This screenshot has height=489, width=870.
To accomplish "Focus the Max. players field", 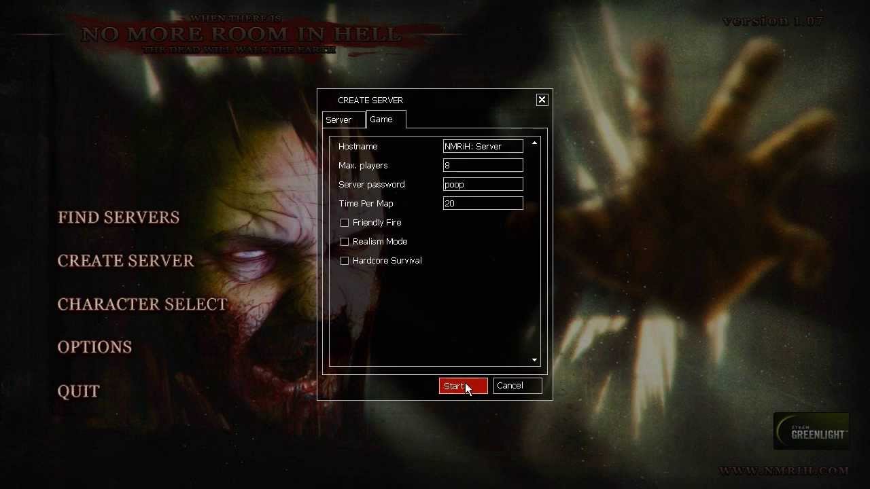I will pyautogui.click(x=483, y=165).
